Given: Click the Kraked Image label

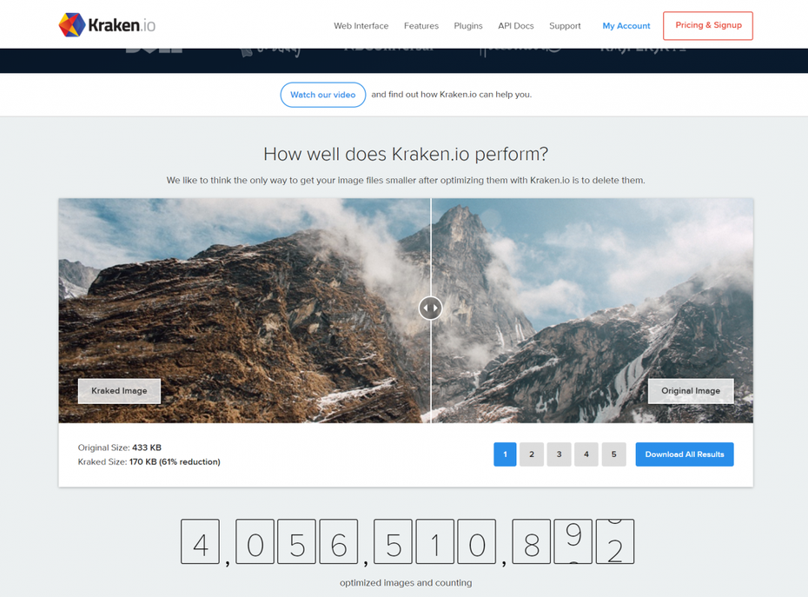Looking at the screenshot, I should [119, 391].
